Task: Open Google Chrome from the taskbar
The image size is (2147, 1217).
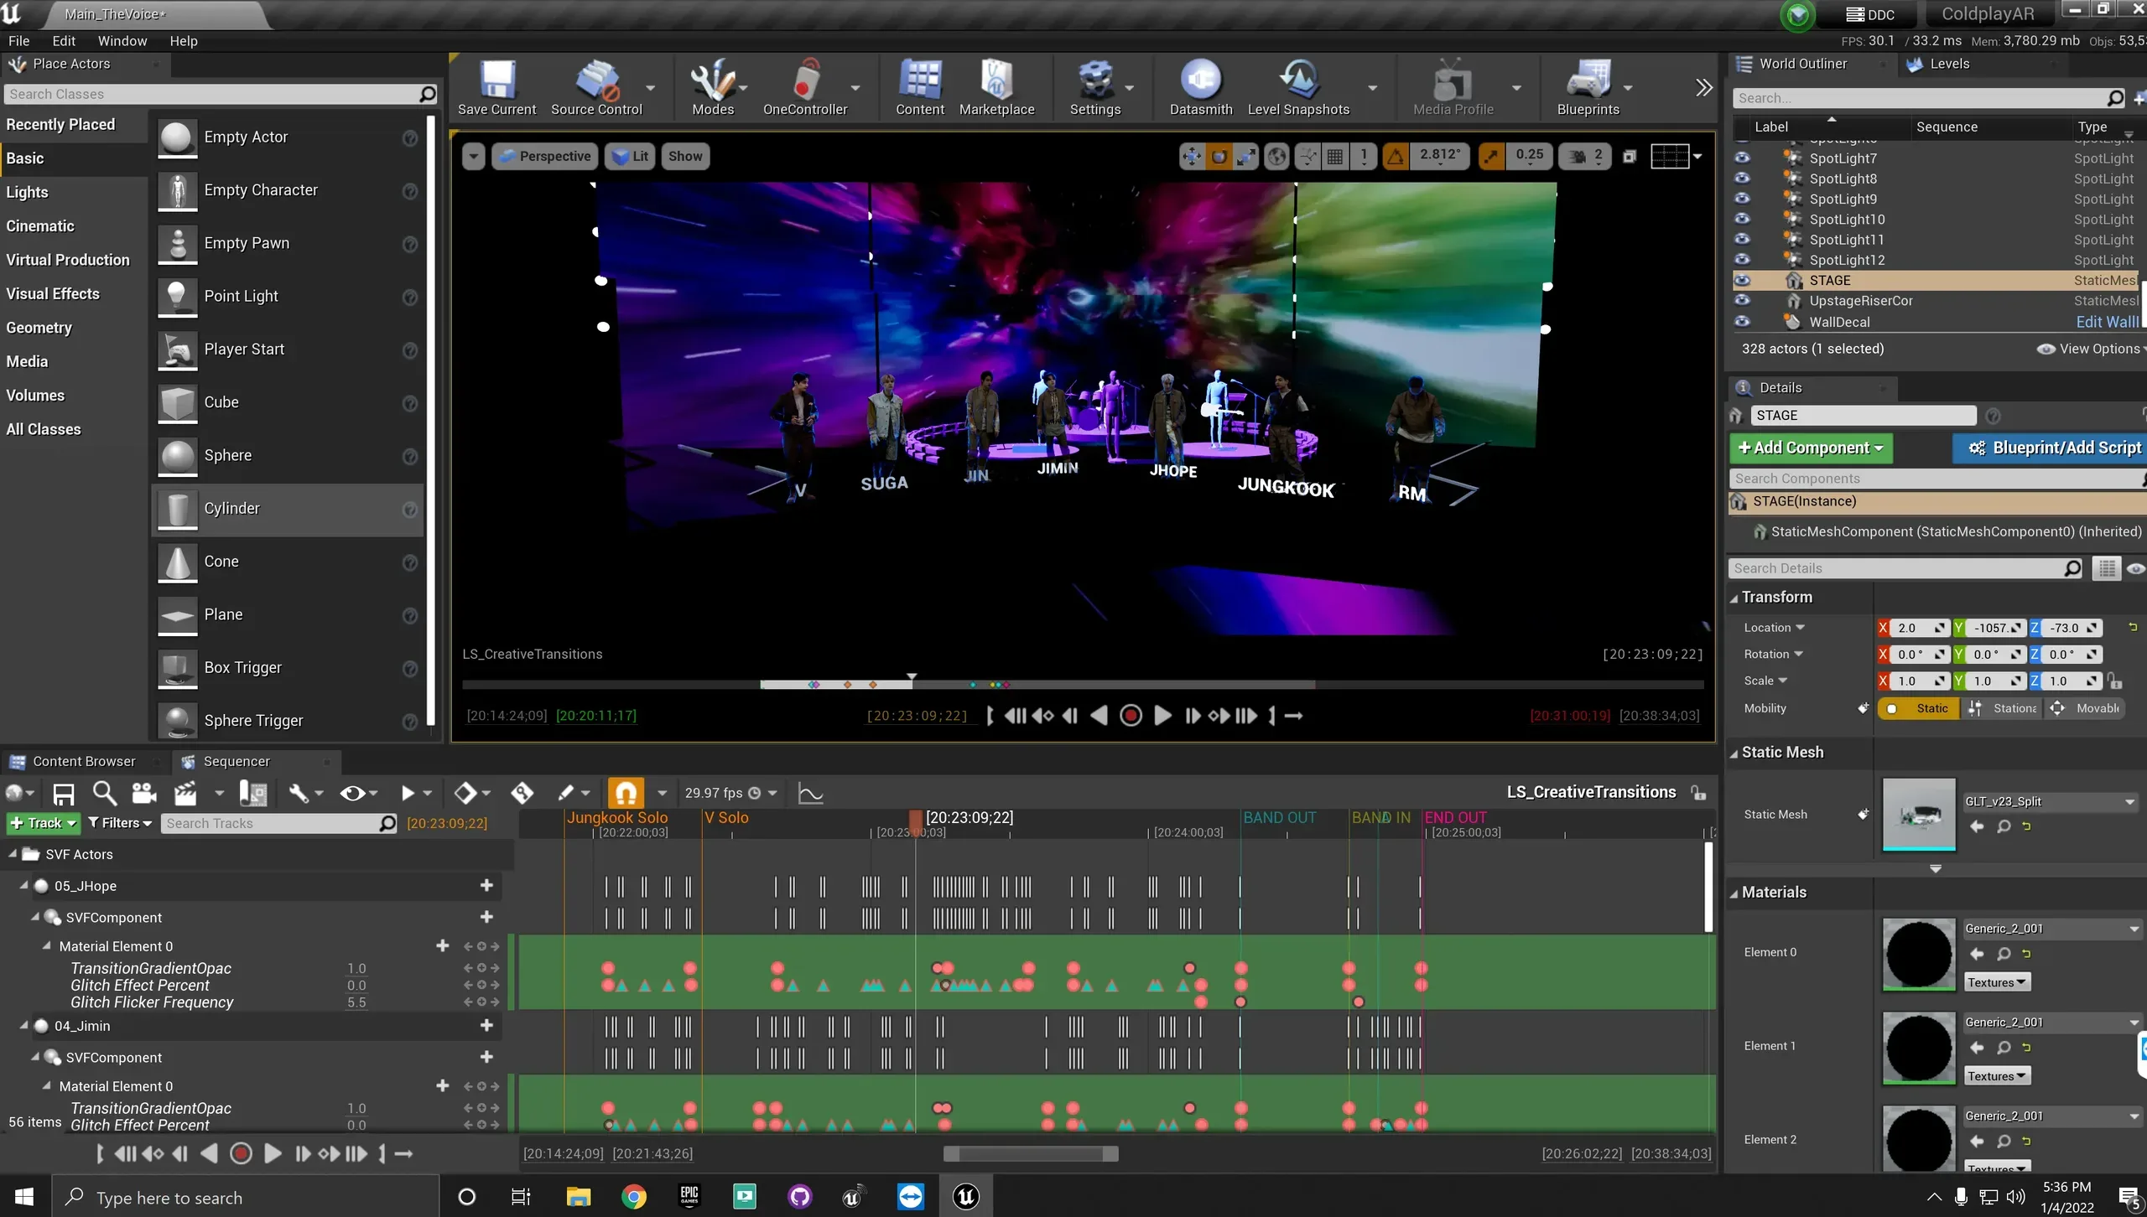Action: [x=634, y=1196]
